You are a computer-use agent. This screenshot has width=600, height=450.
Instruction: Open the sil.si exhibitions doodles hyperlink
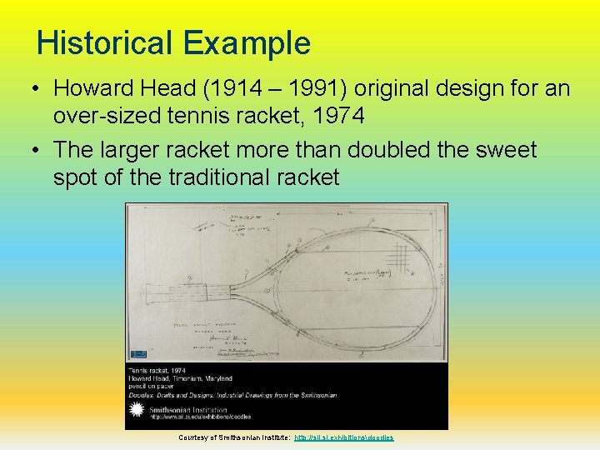343,437
